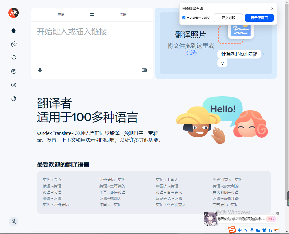Image resolution: width=289 pixels, height=234 pixels.
Task: Open 英语→乌孜别克人 link
Action: click(x=171, y=205)
